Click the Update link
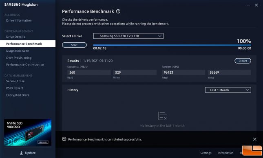The image size is (263, 158). [x=30, y=153]
